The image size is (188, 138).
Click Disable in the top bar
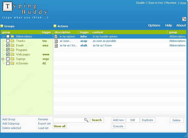click(140, 3)
